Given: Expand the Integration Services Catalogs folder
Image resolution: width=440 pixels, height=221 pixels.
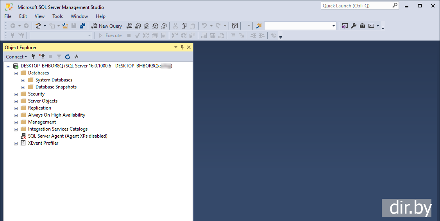Looking at the screenshot, I should tap(16, 129).
